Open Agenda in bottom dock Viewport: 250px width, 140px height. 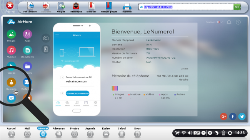[x=90, y=132]
